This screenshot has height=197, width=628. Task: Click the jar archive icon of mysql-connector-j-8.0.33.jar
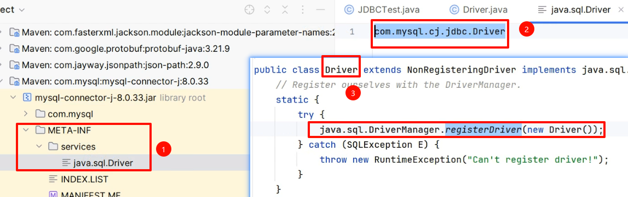pyautogui.click(x=27, y=98)
